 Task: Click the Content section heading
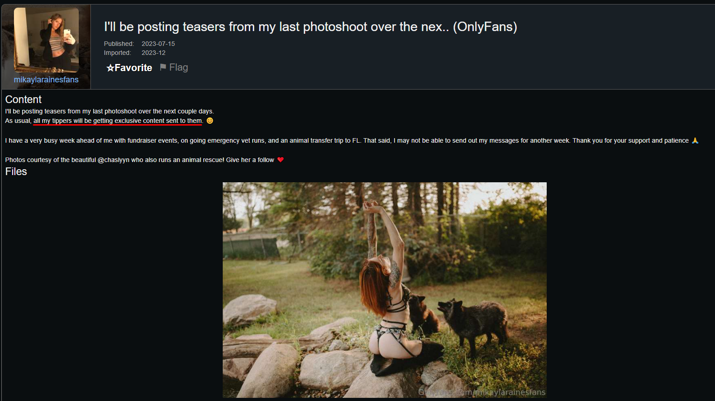coord(23,99)
